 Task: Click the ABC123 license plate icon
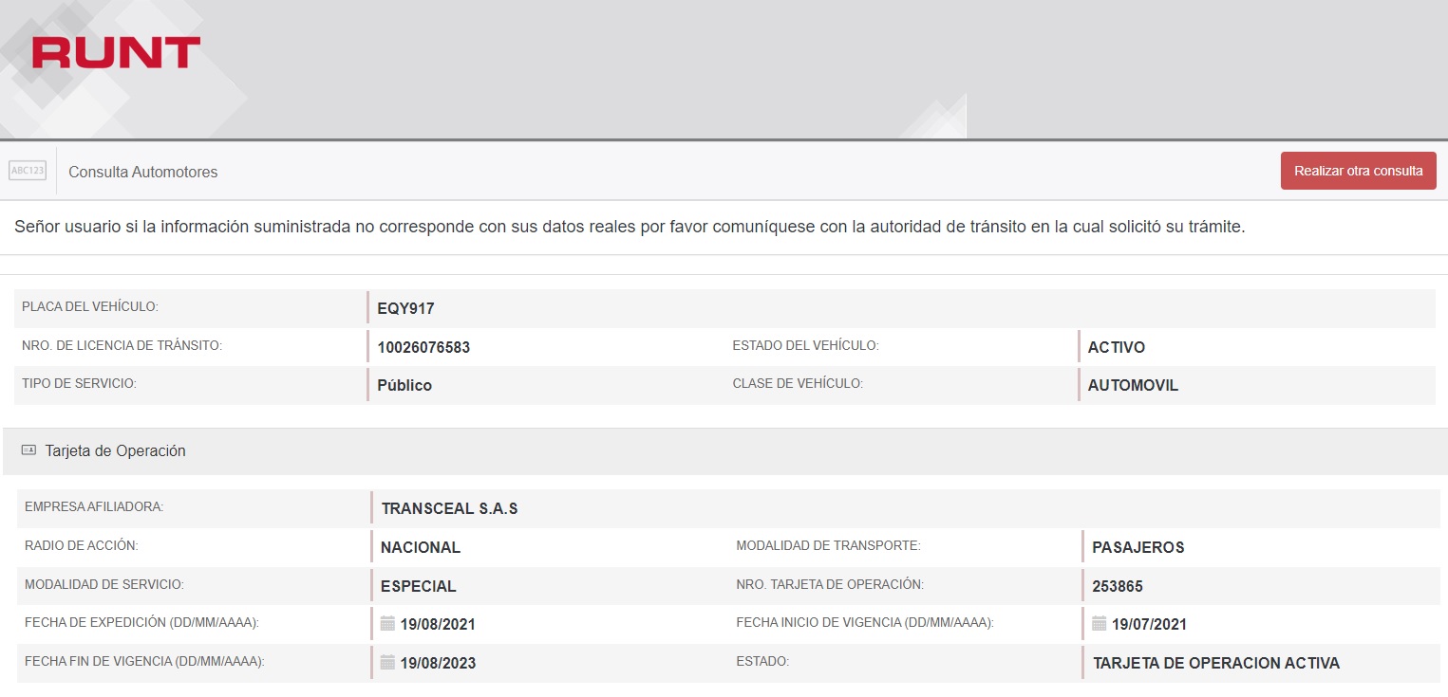28,171
